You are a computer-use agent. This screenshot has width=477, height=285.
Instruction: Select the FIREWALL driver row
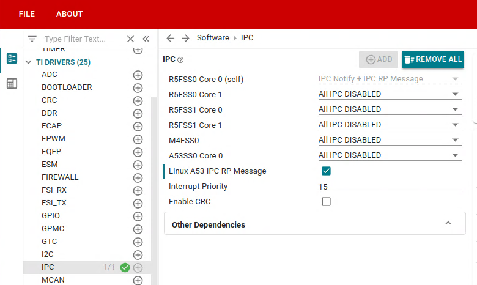point(87,177)
